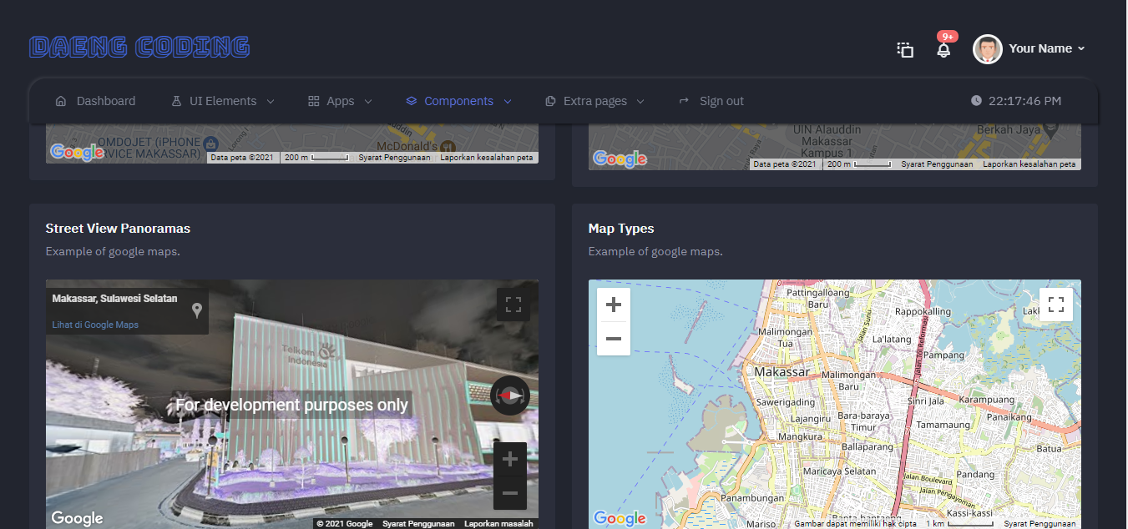Image resolution: width=1128 pixels, height=529 pixels.
Task: Zoom out on the Map Types map
Action: click(614, 339)
